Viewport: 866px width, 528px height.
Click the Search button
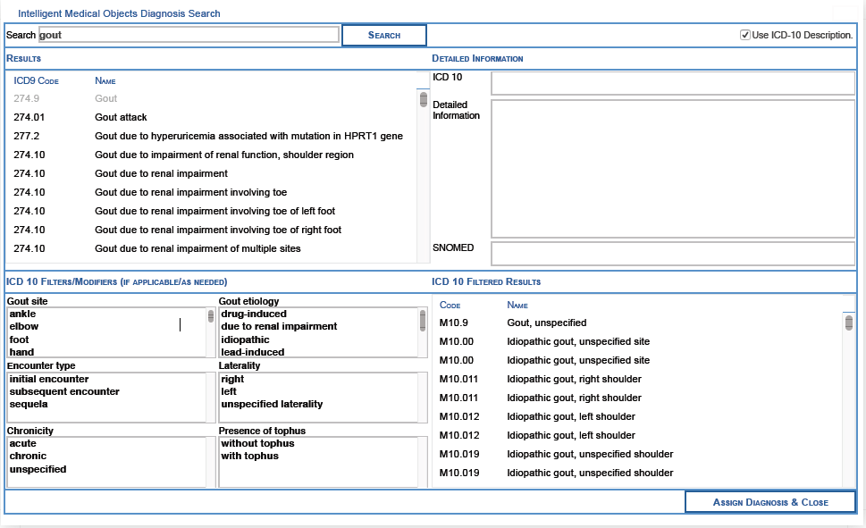pyautogui.click(x=383, y=35)
